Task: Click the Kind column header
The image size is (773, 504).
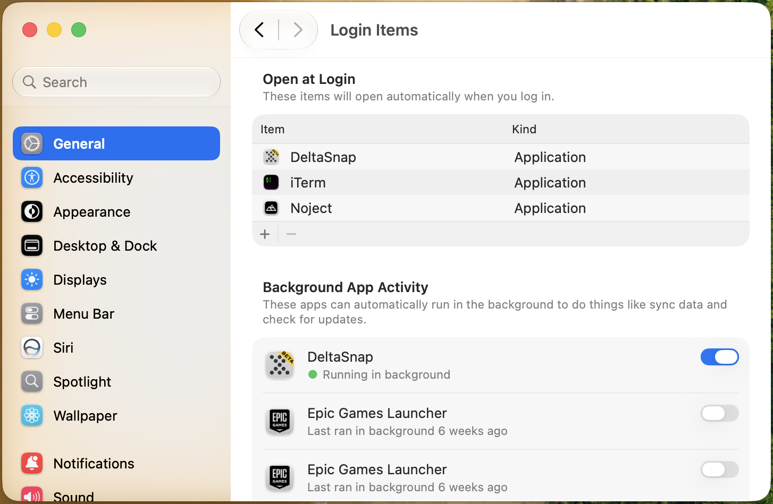Action: click(524, 129)
